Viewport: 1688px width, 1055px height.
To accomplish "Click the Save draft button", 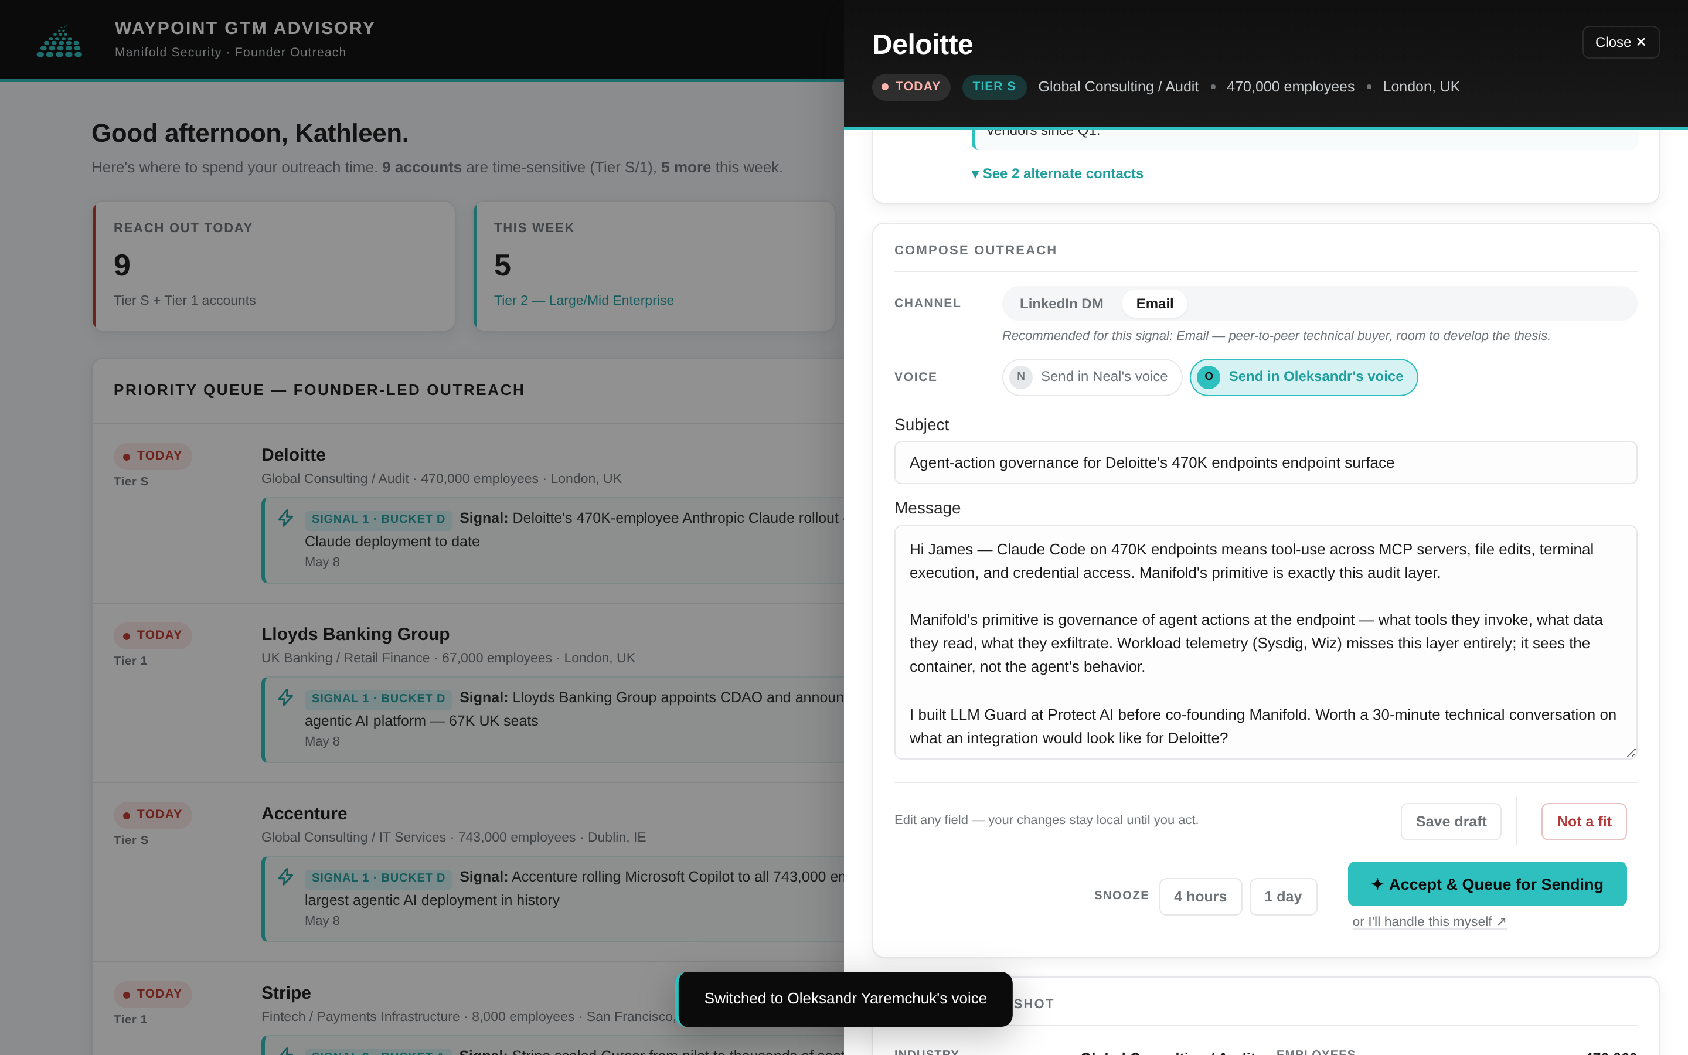I will point(1451,821).
